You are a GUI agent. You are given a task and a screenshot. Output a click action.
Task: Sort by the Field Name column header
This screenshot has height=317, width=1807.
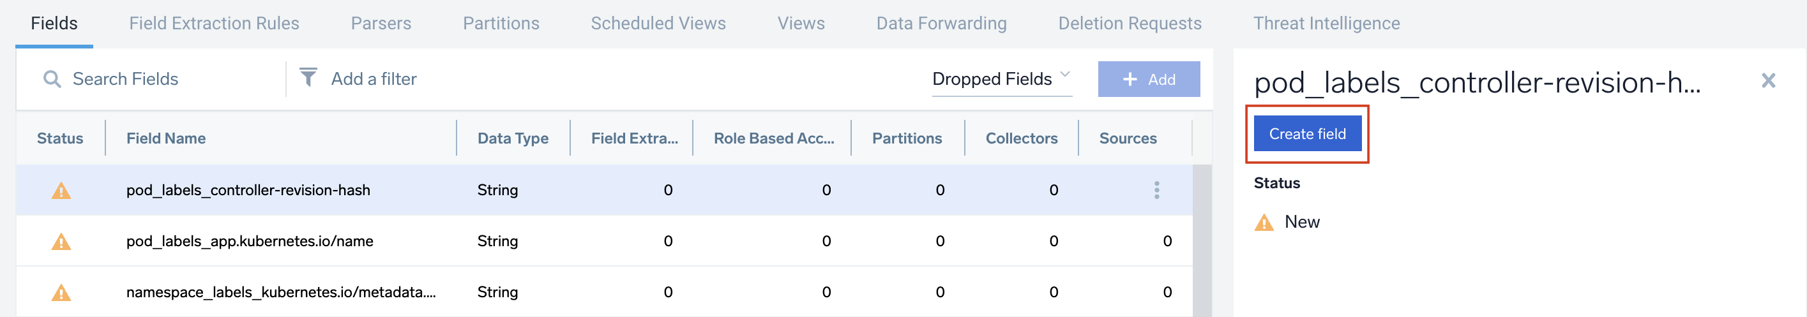pyautogui.click(x=166, y=138)
